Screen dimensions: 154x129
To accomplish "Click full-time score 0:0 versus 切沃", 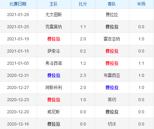I will 83,124.
